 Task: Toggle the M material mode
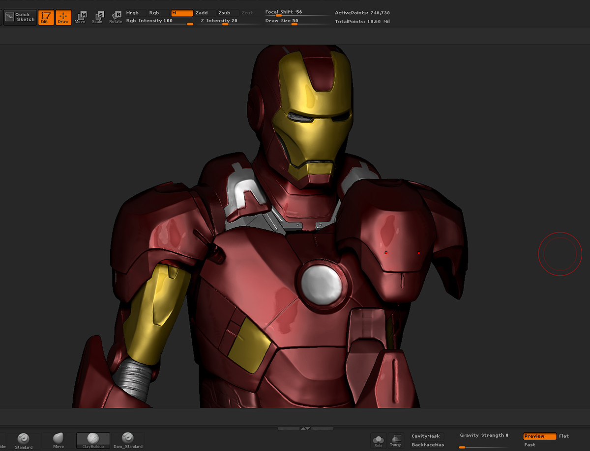point(182,13)
